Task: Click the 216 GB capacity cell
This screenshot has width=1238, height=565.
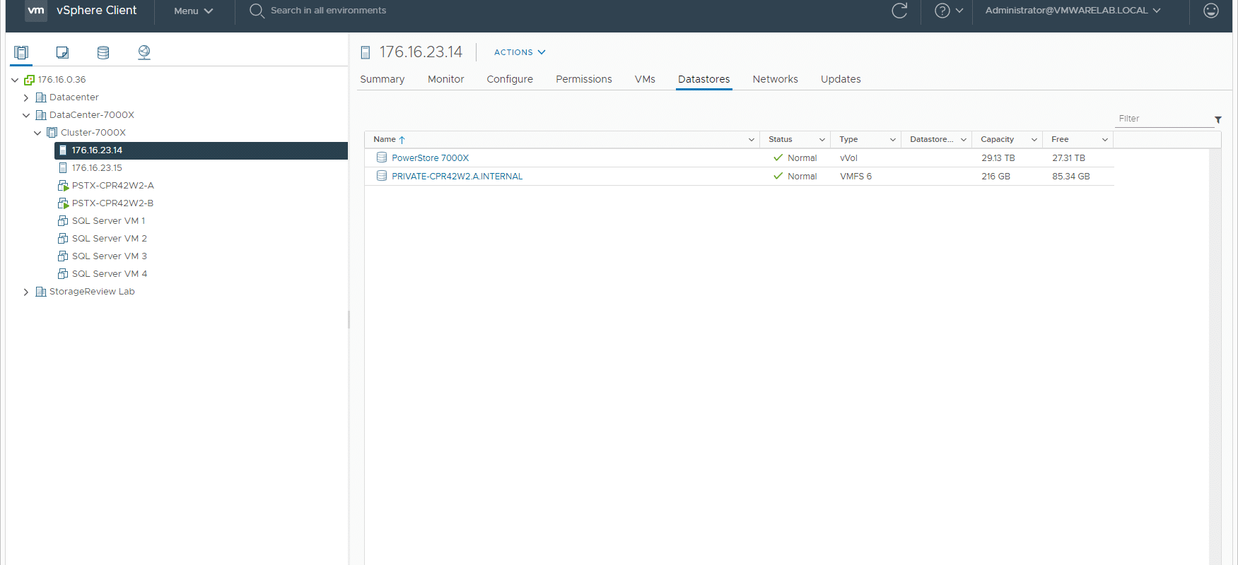Action: 995,177
